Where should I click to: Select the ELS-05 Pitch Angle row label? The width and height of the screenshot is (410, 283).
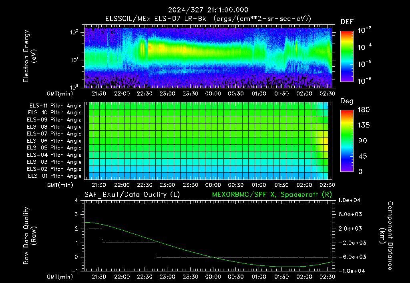[54, 148]
